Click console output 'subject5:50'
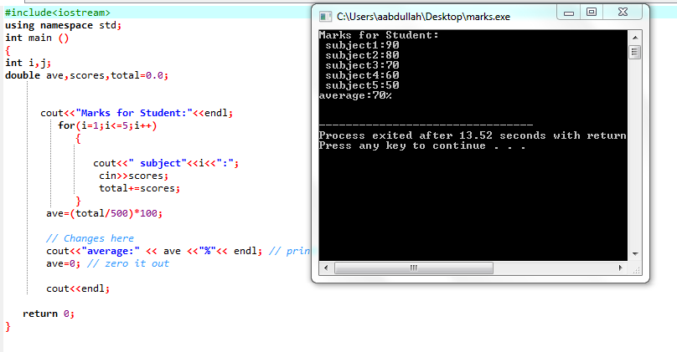This screenshot has height=352, width=677. click(362, 85)
